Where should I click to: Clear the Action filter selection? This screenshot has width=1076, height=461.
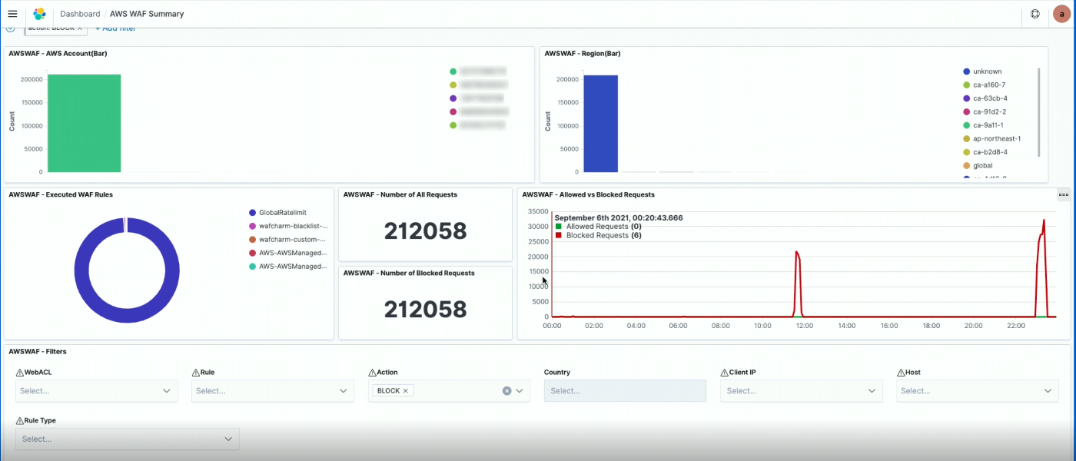tap(506, 391)
